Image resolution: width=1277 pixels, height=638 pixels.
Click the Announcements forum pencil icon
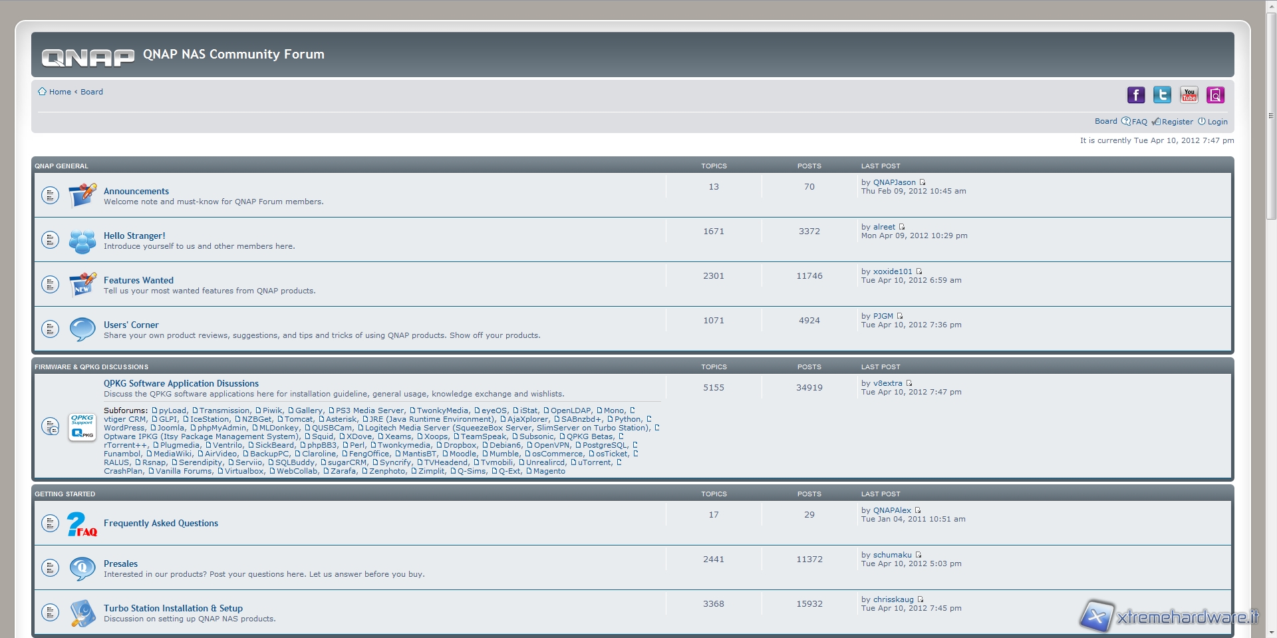pyautogui.click(x=82, y=196)
